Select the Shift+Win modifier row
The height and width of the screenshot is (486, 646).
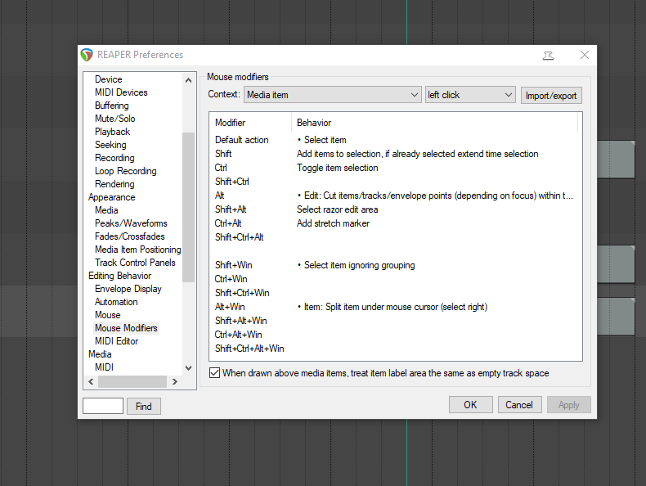click(396, 265)
